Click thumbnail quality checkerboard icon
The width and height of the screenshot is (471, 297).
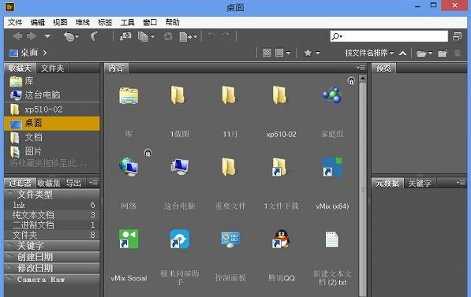click(x=267, y=53)
